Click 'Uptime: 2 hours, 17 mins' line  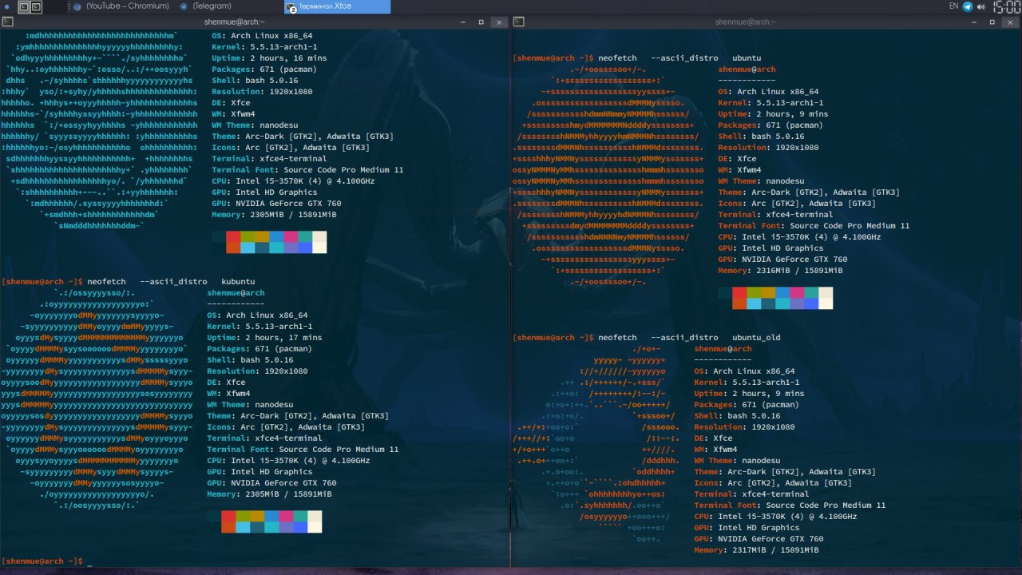[x=264, y=338]
